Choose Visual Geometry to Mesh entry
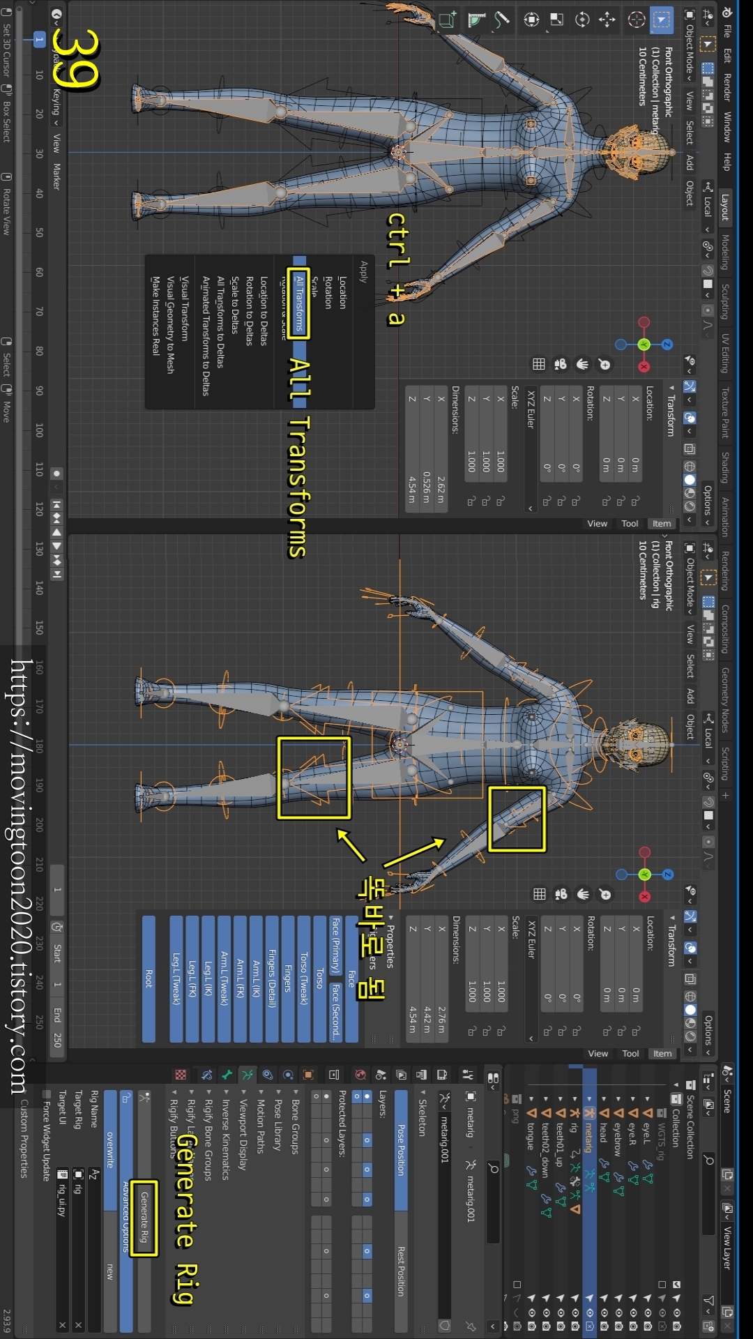 [170, 324]
